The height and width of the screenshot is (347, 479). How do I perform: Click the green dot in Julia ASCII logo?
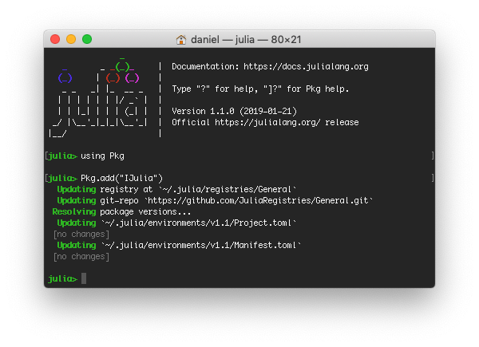pyautogui.click(x=122, y=67)
